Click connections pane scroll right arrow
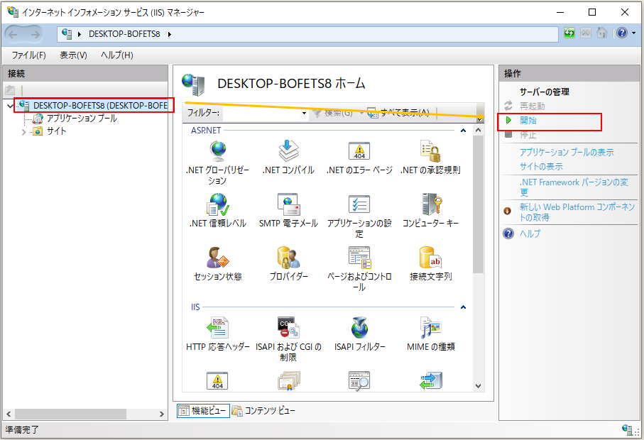The height and width of the screenshot is (440, 644). coord(161,414)
